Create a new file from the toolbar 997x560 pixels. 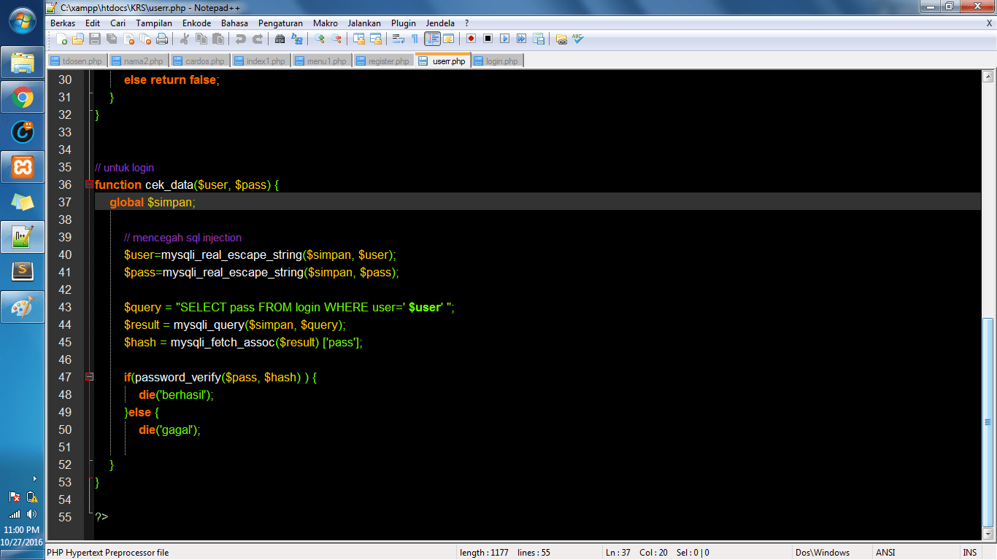tap(63, 39)
